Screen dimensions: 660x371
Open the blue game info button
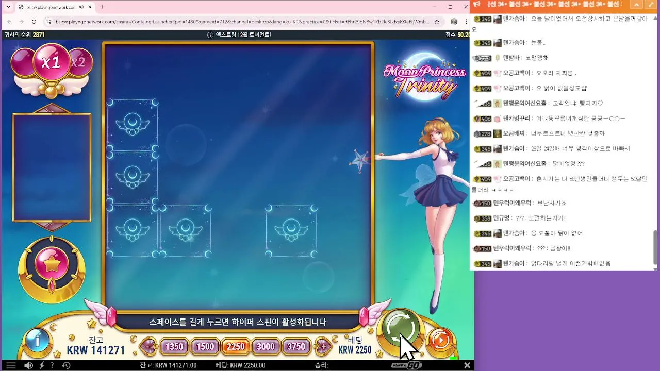point(37,340)
